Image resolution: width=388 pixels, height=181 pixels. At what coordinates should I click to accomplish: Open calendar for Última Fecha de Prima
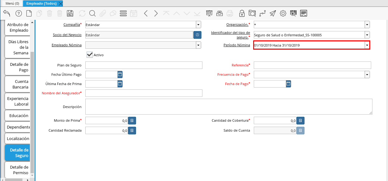pyautogui.click(x=120, y=84)
